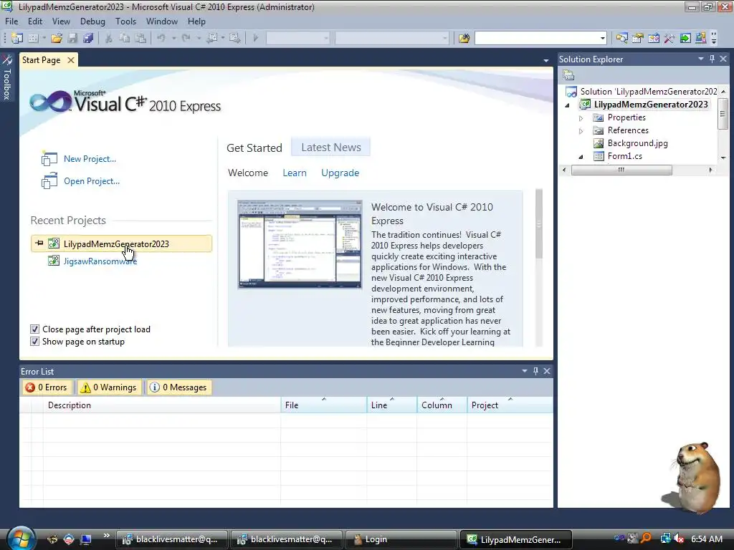Image resolution: width=734 pixels, height=550 pixels.
Task: Open the Tools menu
Action: [x=125, y=21]
